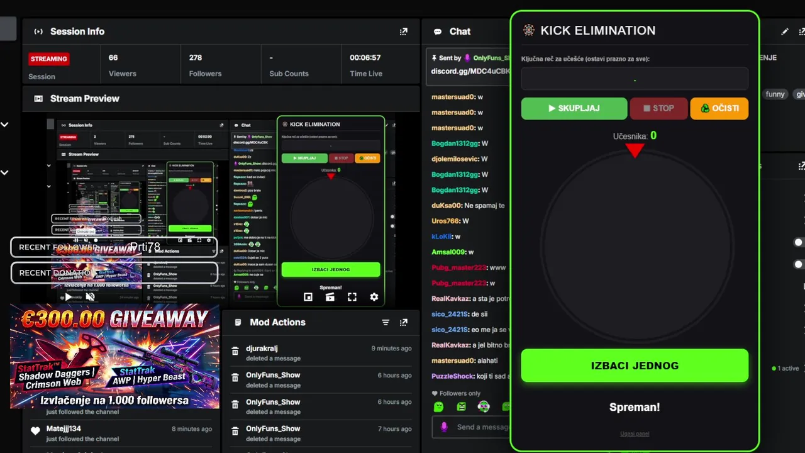Click the elimination wheel circle
Viewport: 805px width, 453px height.
point(636,246)
